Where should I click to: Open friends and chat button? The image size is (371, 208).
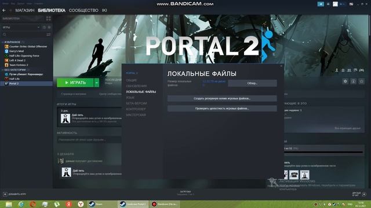pyautogui.click(x=359, y=194)
